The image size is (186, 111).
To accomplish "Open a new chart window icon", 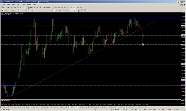I will click(2, 7).
